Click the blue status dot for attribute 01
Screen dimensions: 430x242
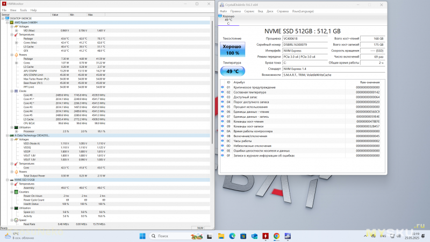coord(223,87)
